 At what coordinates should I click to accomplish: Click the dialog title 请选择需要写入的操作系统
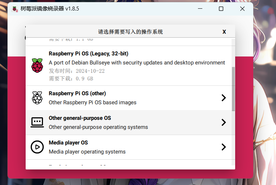(x=130, y=32)
